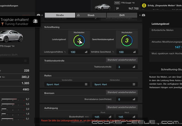The width and height of the screenshot is (182, 126).
Task: Click the Schnelltuning section heading
Action: (52, 27)
